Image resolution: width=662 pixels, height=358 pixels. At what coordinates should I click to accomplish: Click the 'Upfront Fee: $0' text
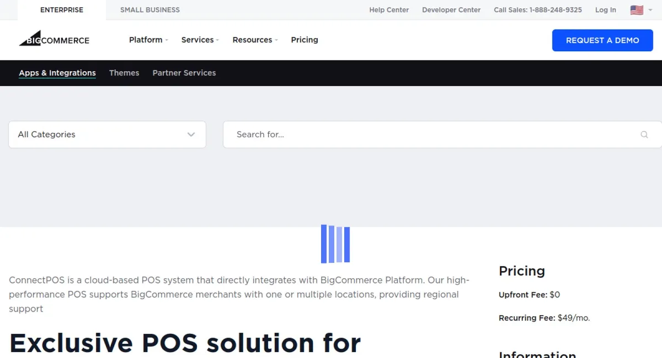529,295
